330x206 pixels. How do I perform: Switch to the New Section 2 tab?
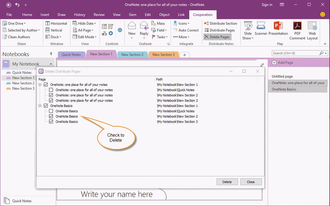coord(132,55)
